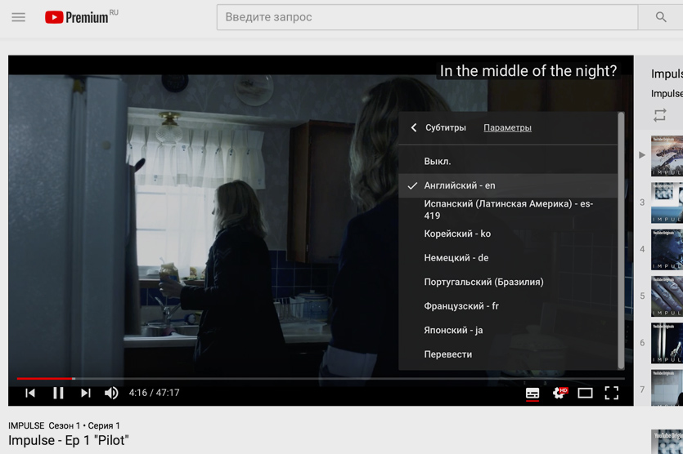
Task: Click the search magnifier button
Action: (x=660, y=17)
